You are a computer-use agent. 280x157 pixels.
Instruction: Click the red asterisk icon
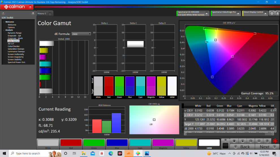(275, 141)
